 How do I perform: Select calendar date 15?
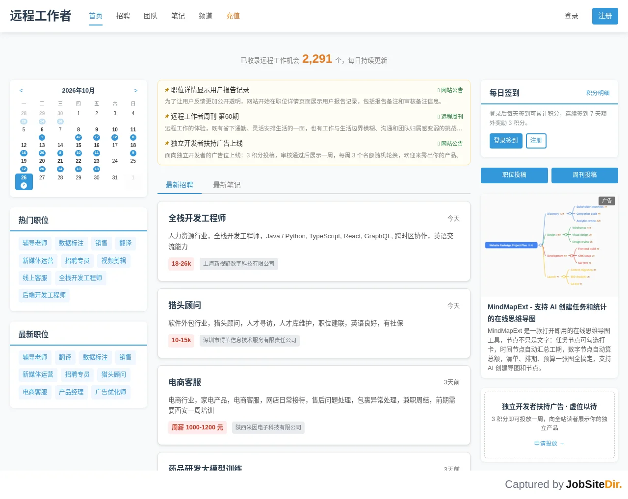point(78,149)
